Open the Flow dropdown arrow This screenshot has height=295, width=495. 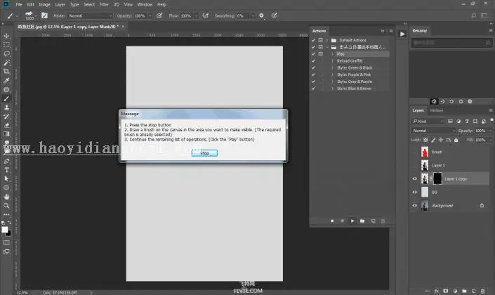pos(196,15)
